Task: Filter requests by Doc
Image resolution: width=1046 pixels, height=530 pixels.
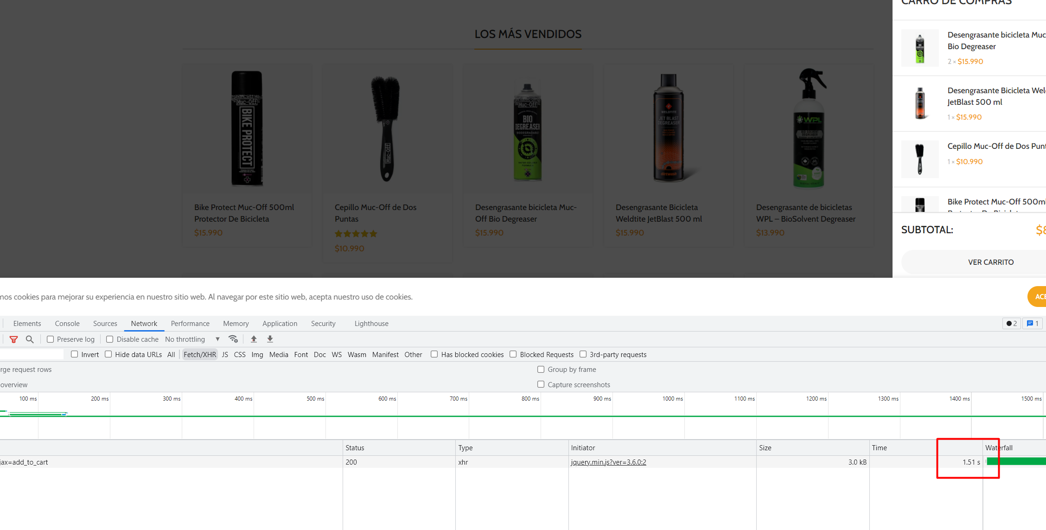Action: tap(320, 355)
